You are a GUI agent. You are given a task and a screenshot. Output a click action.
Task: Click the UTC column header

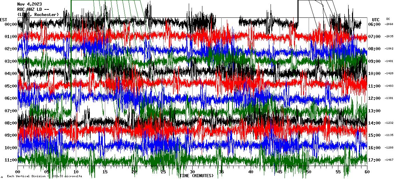point(376,20)
